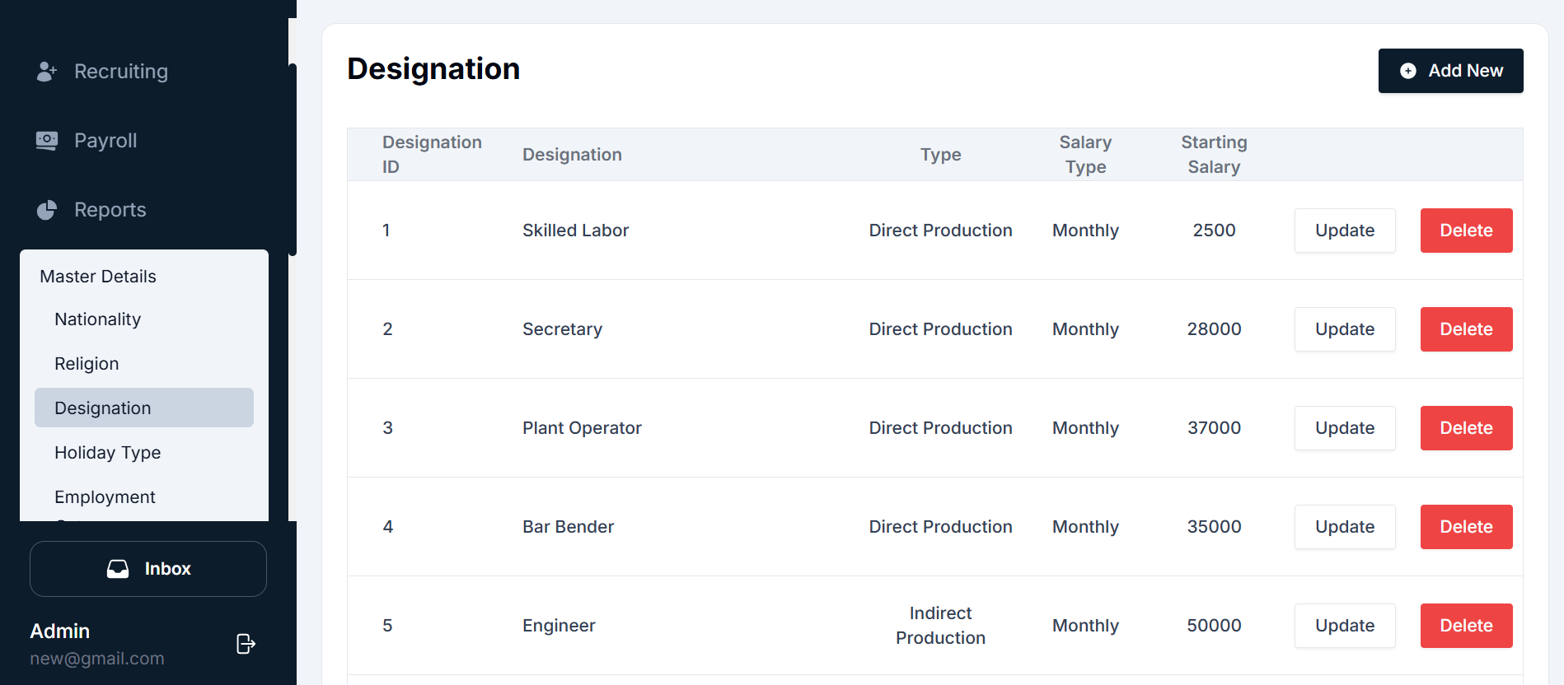Select Designation in sidebar submenu
Screen dimensions: 1564x685
144,408
